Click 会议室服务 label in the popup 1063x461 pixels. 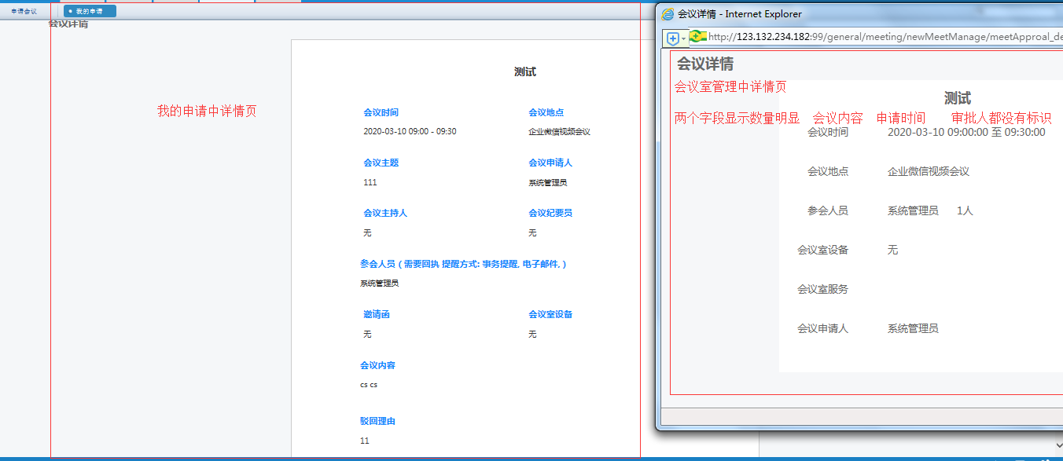point(822,289)
